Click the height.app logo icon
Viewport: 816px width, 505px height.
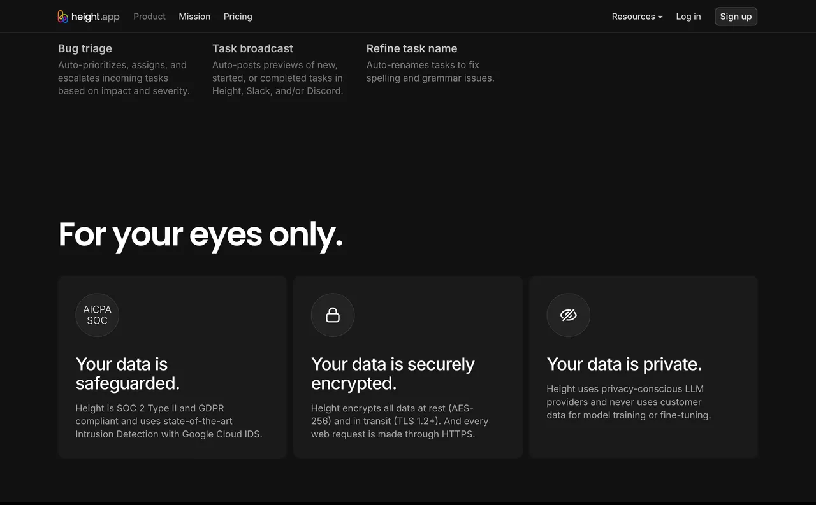point(63,16)
